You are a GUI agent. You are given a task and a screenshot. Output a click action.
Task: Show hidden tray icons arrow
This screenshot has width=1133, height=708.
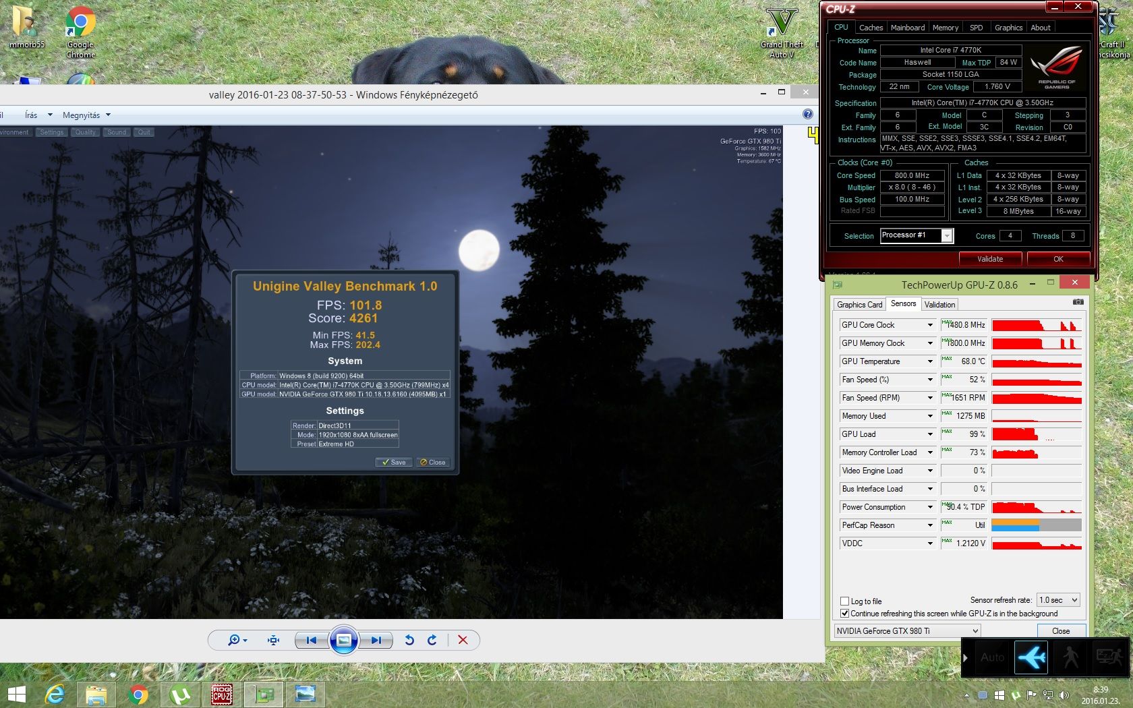click(966, 695)
